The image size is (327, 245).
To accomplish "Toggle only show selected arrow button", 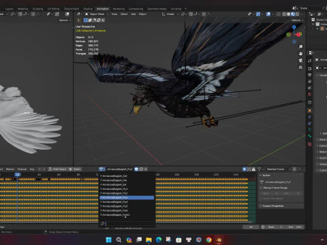I will [245, 169].
